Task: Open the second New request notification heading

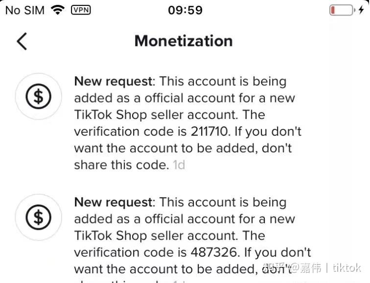Action: click(x=114, y=202)
